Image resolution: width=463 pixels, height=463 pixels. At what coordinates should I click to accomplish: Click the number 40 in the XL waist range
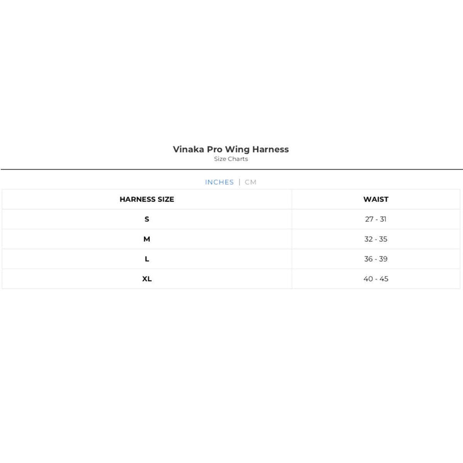[369, 279]
